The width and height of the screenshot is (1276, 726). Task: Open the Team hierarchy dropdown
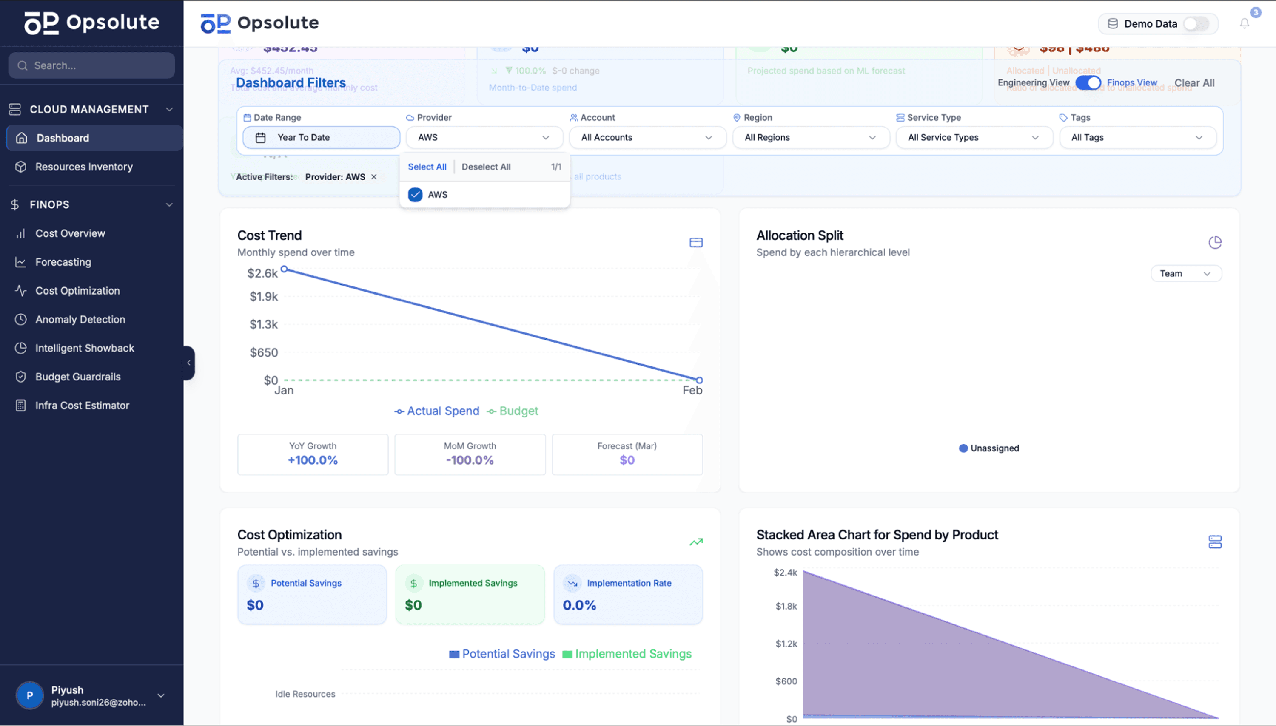click(x=1185, y=274)
